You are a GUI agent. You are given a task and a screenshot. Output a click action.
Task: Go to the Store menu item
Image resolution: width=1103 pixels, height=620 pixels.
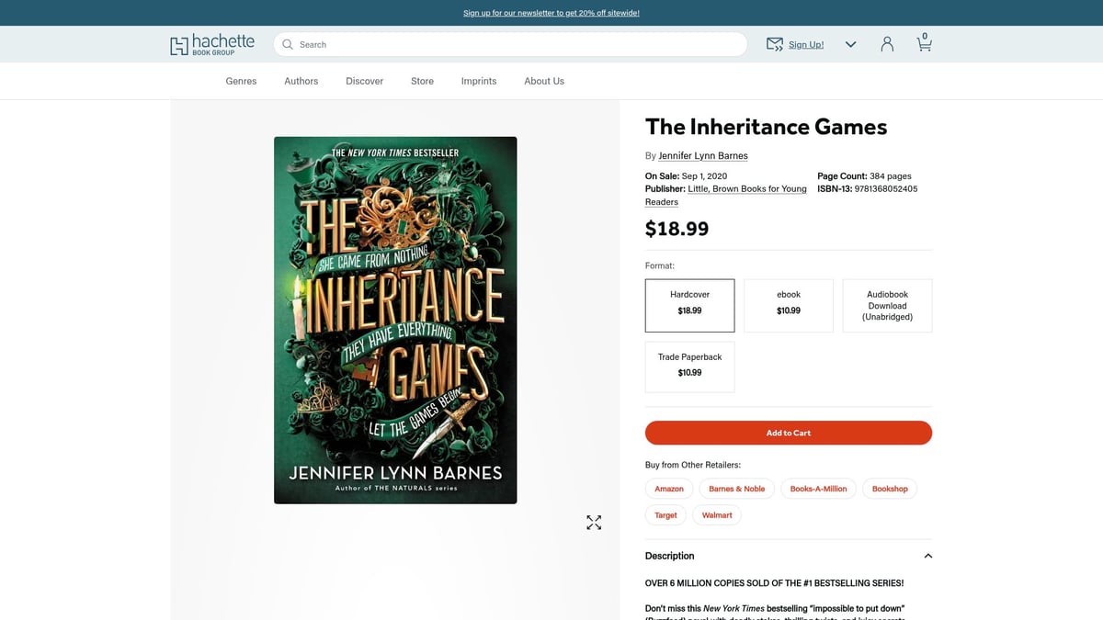(421, 81)
